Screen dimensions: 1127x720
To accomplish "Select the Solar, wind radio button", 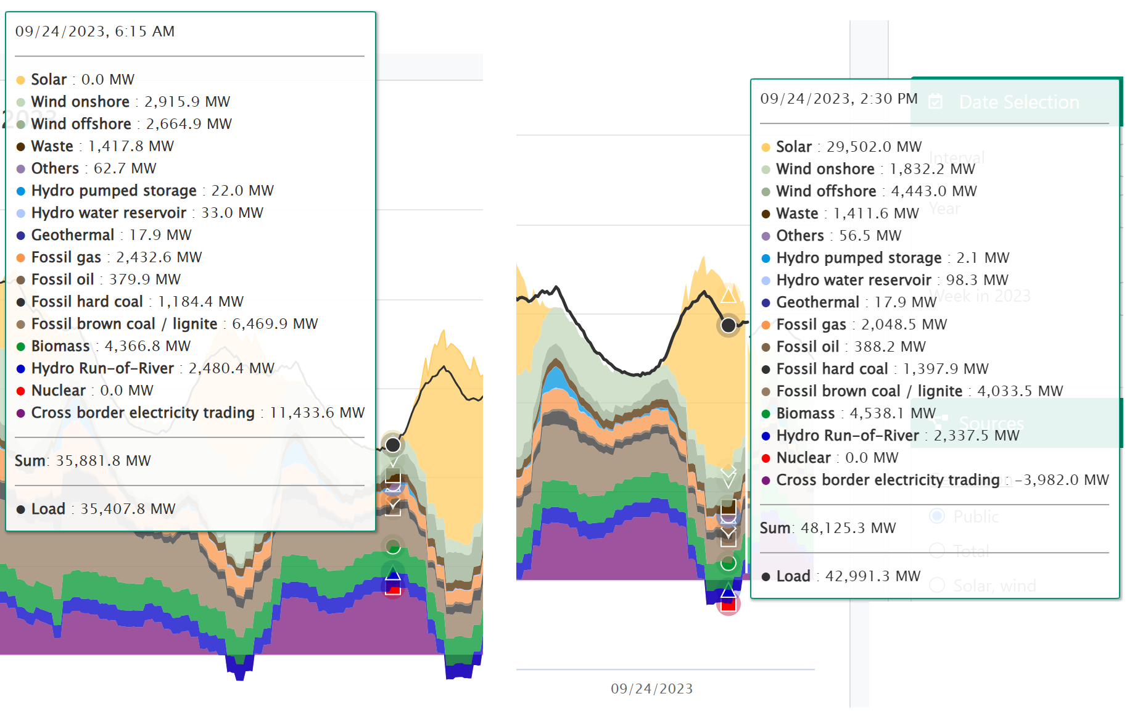I will (x=937, y=585).
